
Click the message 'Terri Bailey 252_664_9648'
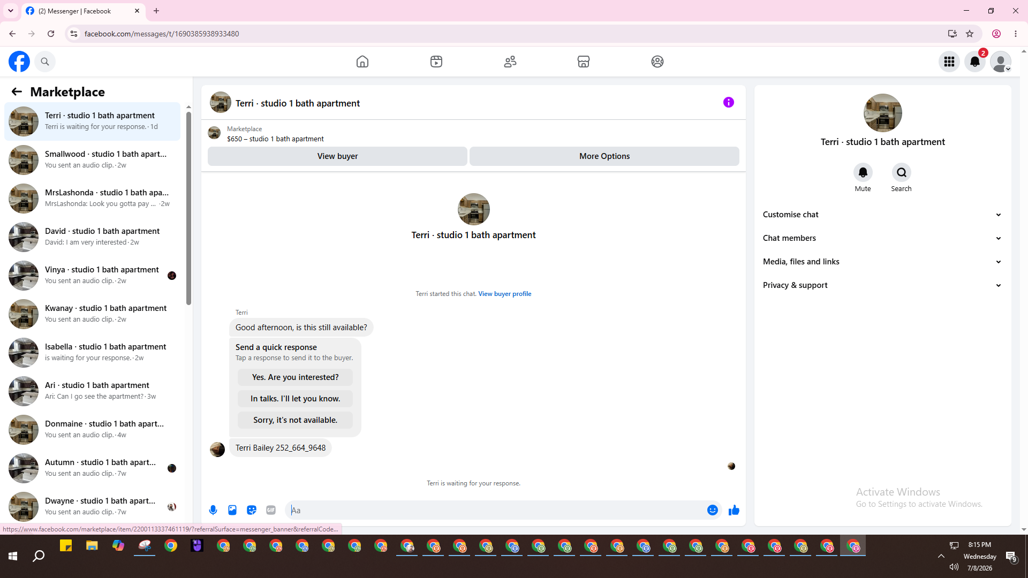pyautogui.click(x=281, y=448)
